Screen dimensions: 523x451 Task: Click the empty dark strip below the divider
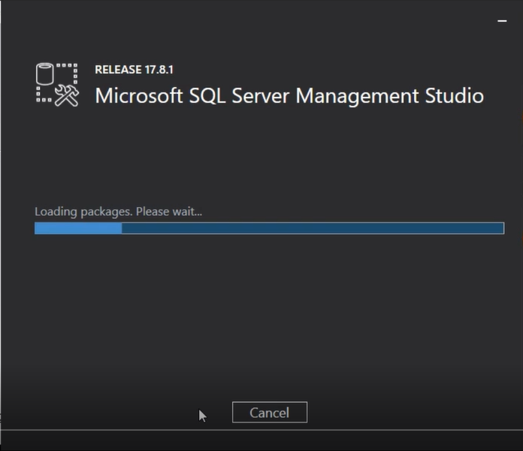click(x=261, y=441)
